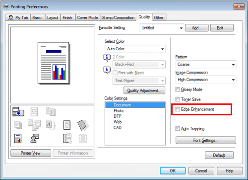
Task: Click the printer-to-paper output icon
Action: click(18, 111)
